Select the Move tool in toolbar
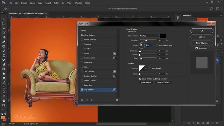This screenshot has height=126, width=224. (x=4, y=19)
